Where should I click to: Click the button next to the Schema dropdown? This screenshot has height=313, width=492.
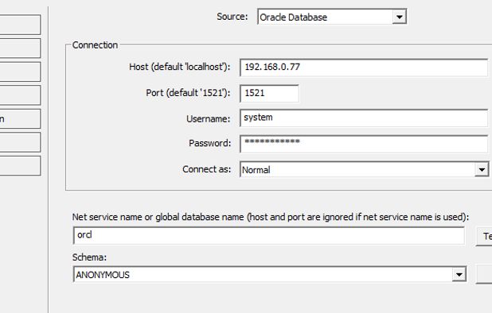[x=484, y=275]
